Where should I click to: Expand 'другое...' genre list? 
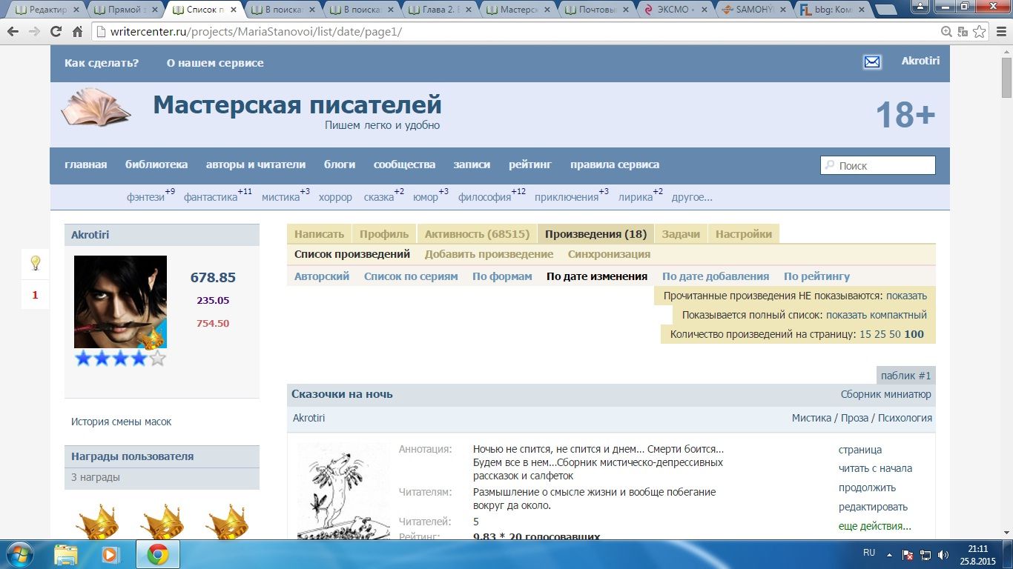click(x=691, y=197)
